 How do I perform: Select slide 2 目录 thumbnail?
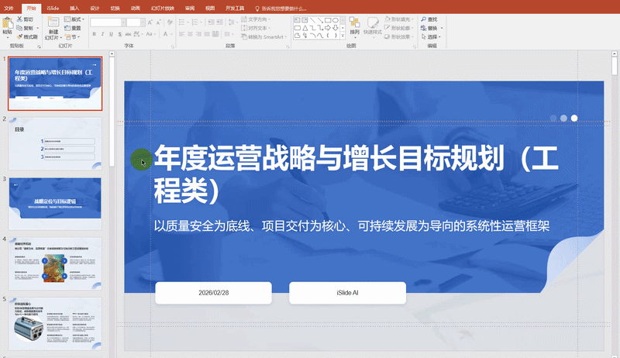click(55, 143)
